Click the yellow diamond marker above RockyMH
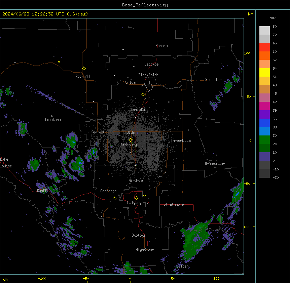The height and width of the screenshot is (283, 290). pos(84,69)
